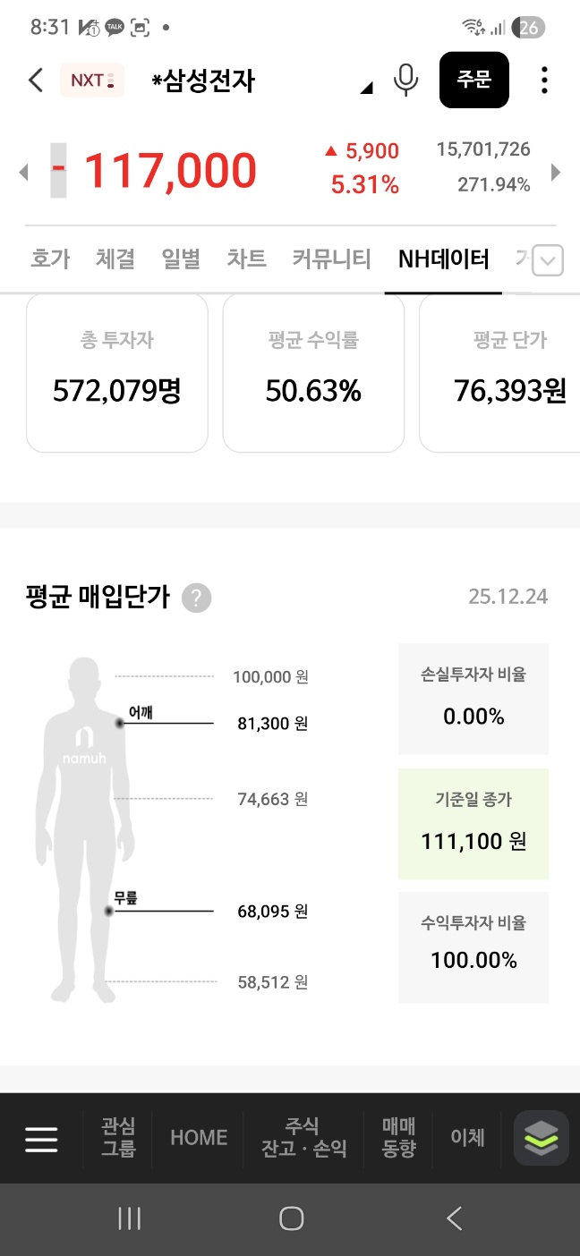
Task: Tap the question mark help icon
Action: pyautogui.click(x=197, y=598)
